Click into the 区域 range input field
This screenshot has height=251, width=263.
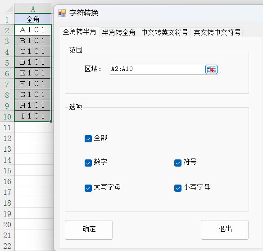point(158,69)
